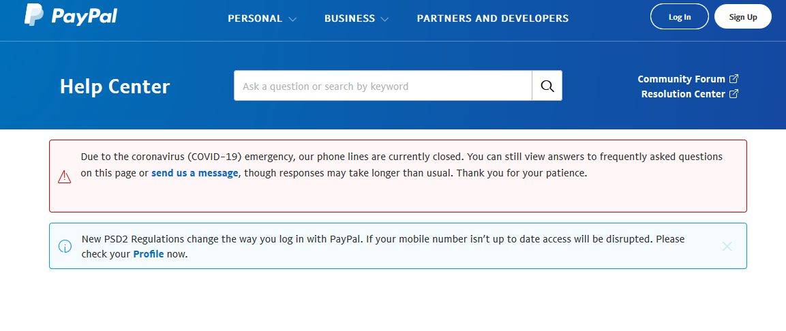The width and height of the screenshot is (786, 331).
Task: Open the Profile link in notice
Action: 149,254
